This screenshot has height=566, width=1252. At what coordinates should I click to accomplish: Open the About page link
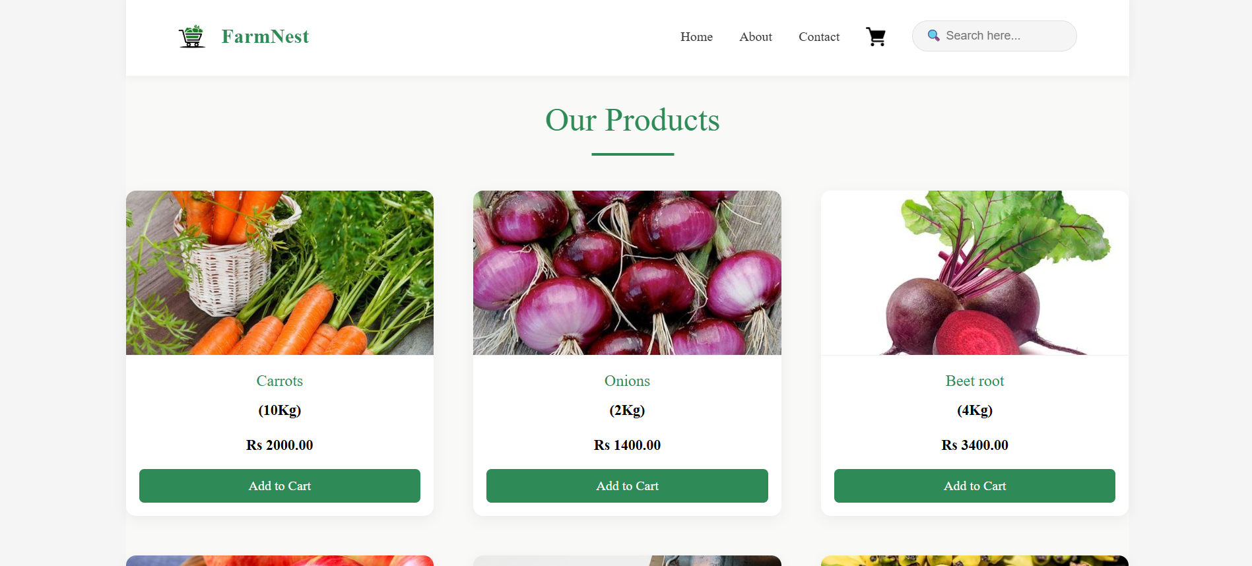pyautogui.click(x=756, y=37)
